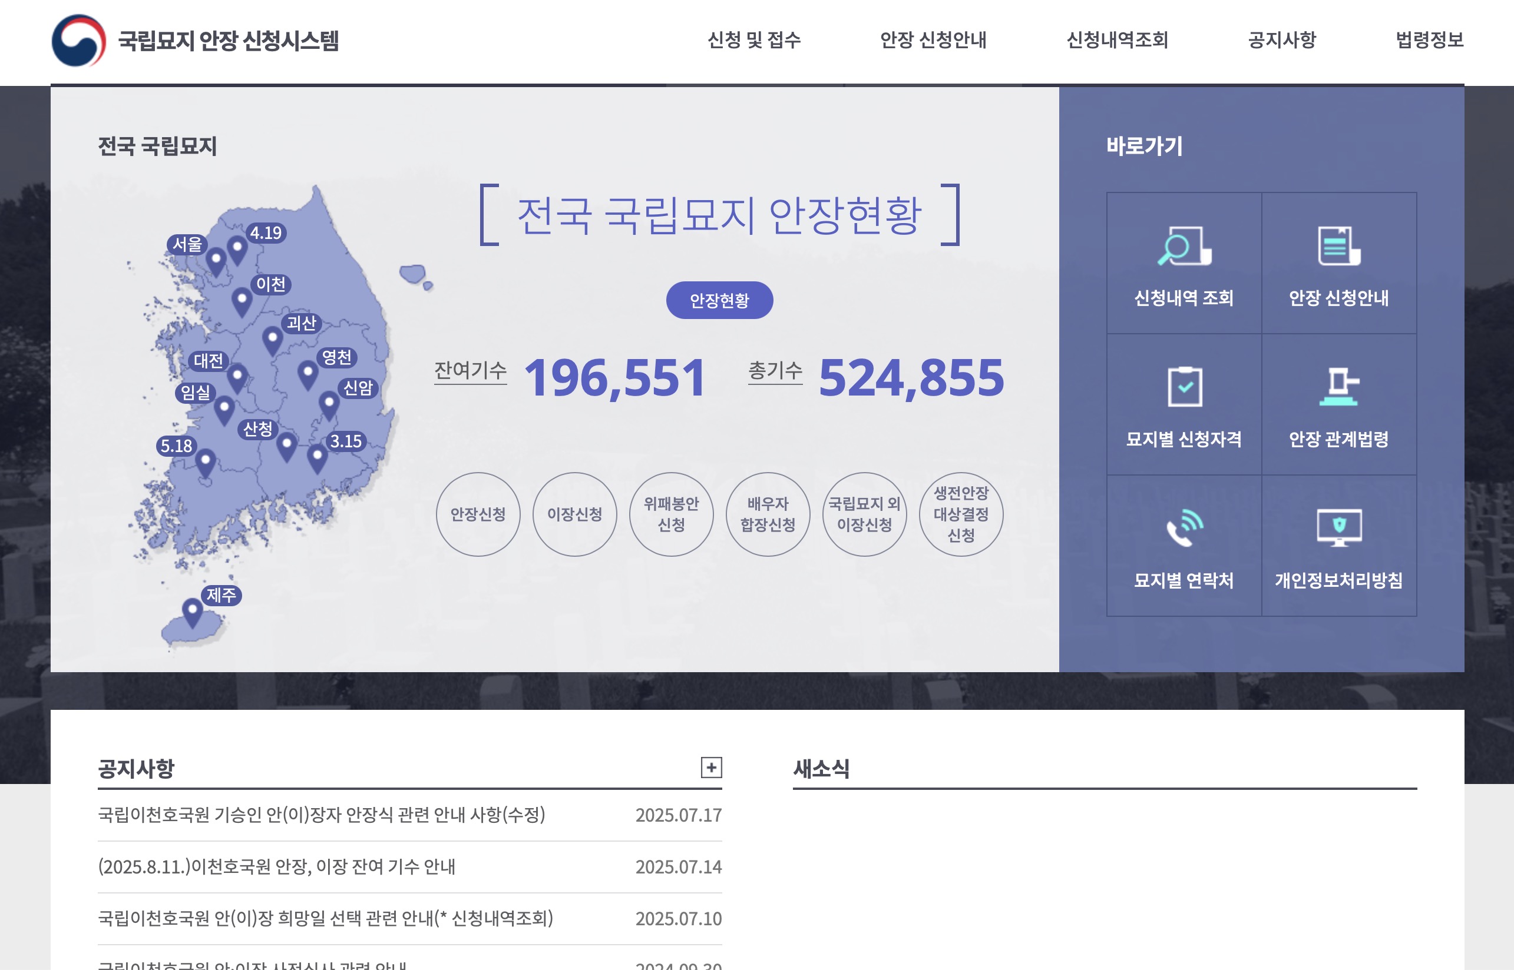
Task: Open the 신청 및 접수 menu
Action: pos(754,41)
